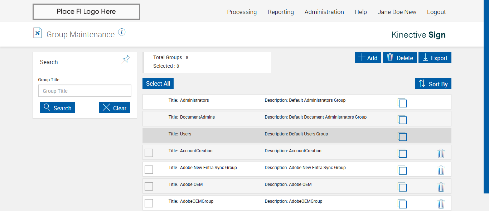489x211 pixels.
Task: Tick the Adobe New Entra Sync Group checkbox
Action: pos(149,169)
